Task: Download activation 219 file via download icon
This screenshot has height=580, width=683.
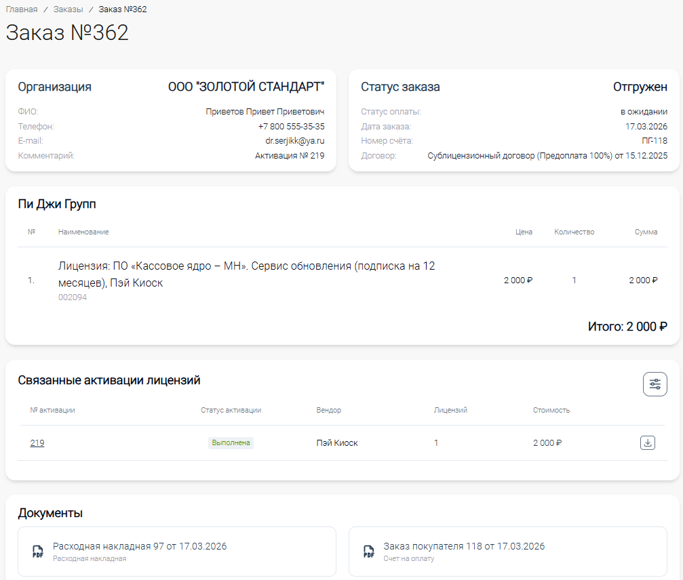Action: pyautogui.click(x=648, y=443)
